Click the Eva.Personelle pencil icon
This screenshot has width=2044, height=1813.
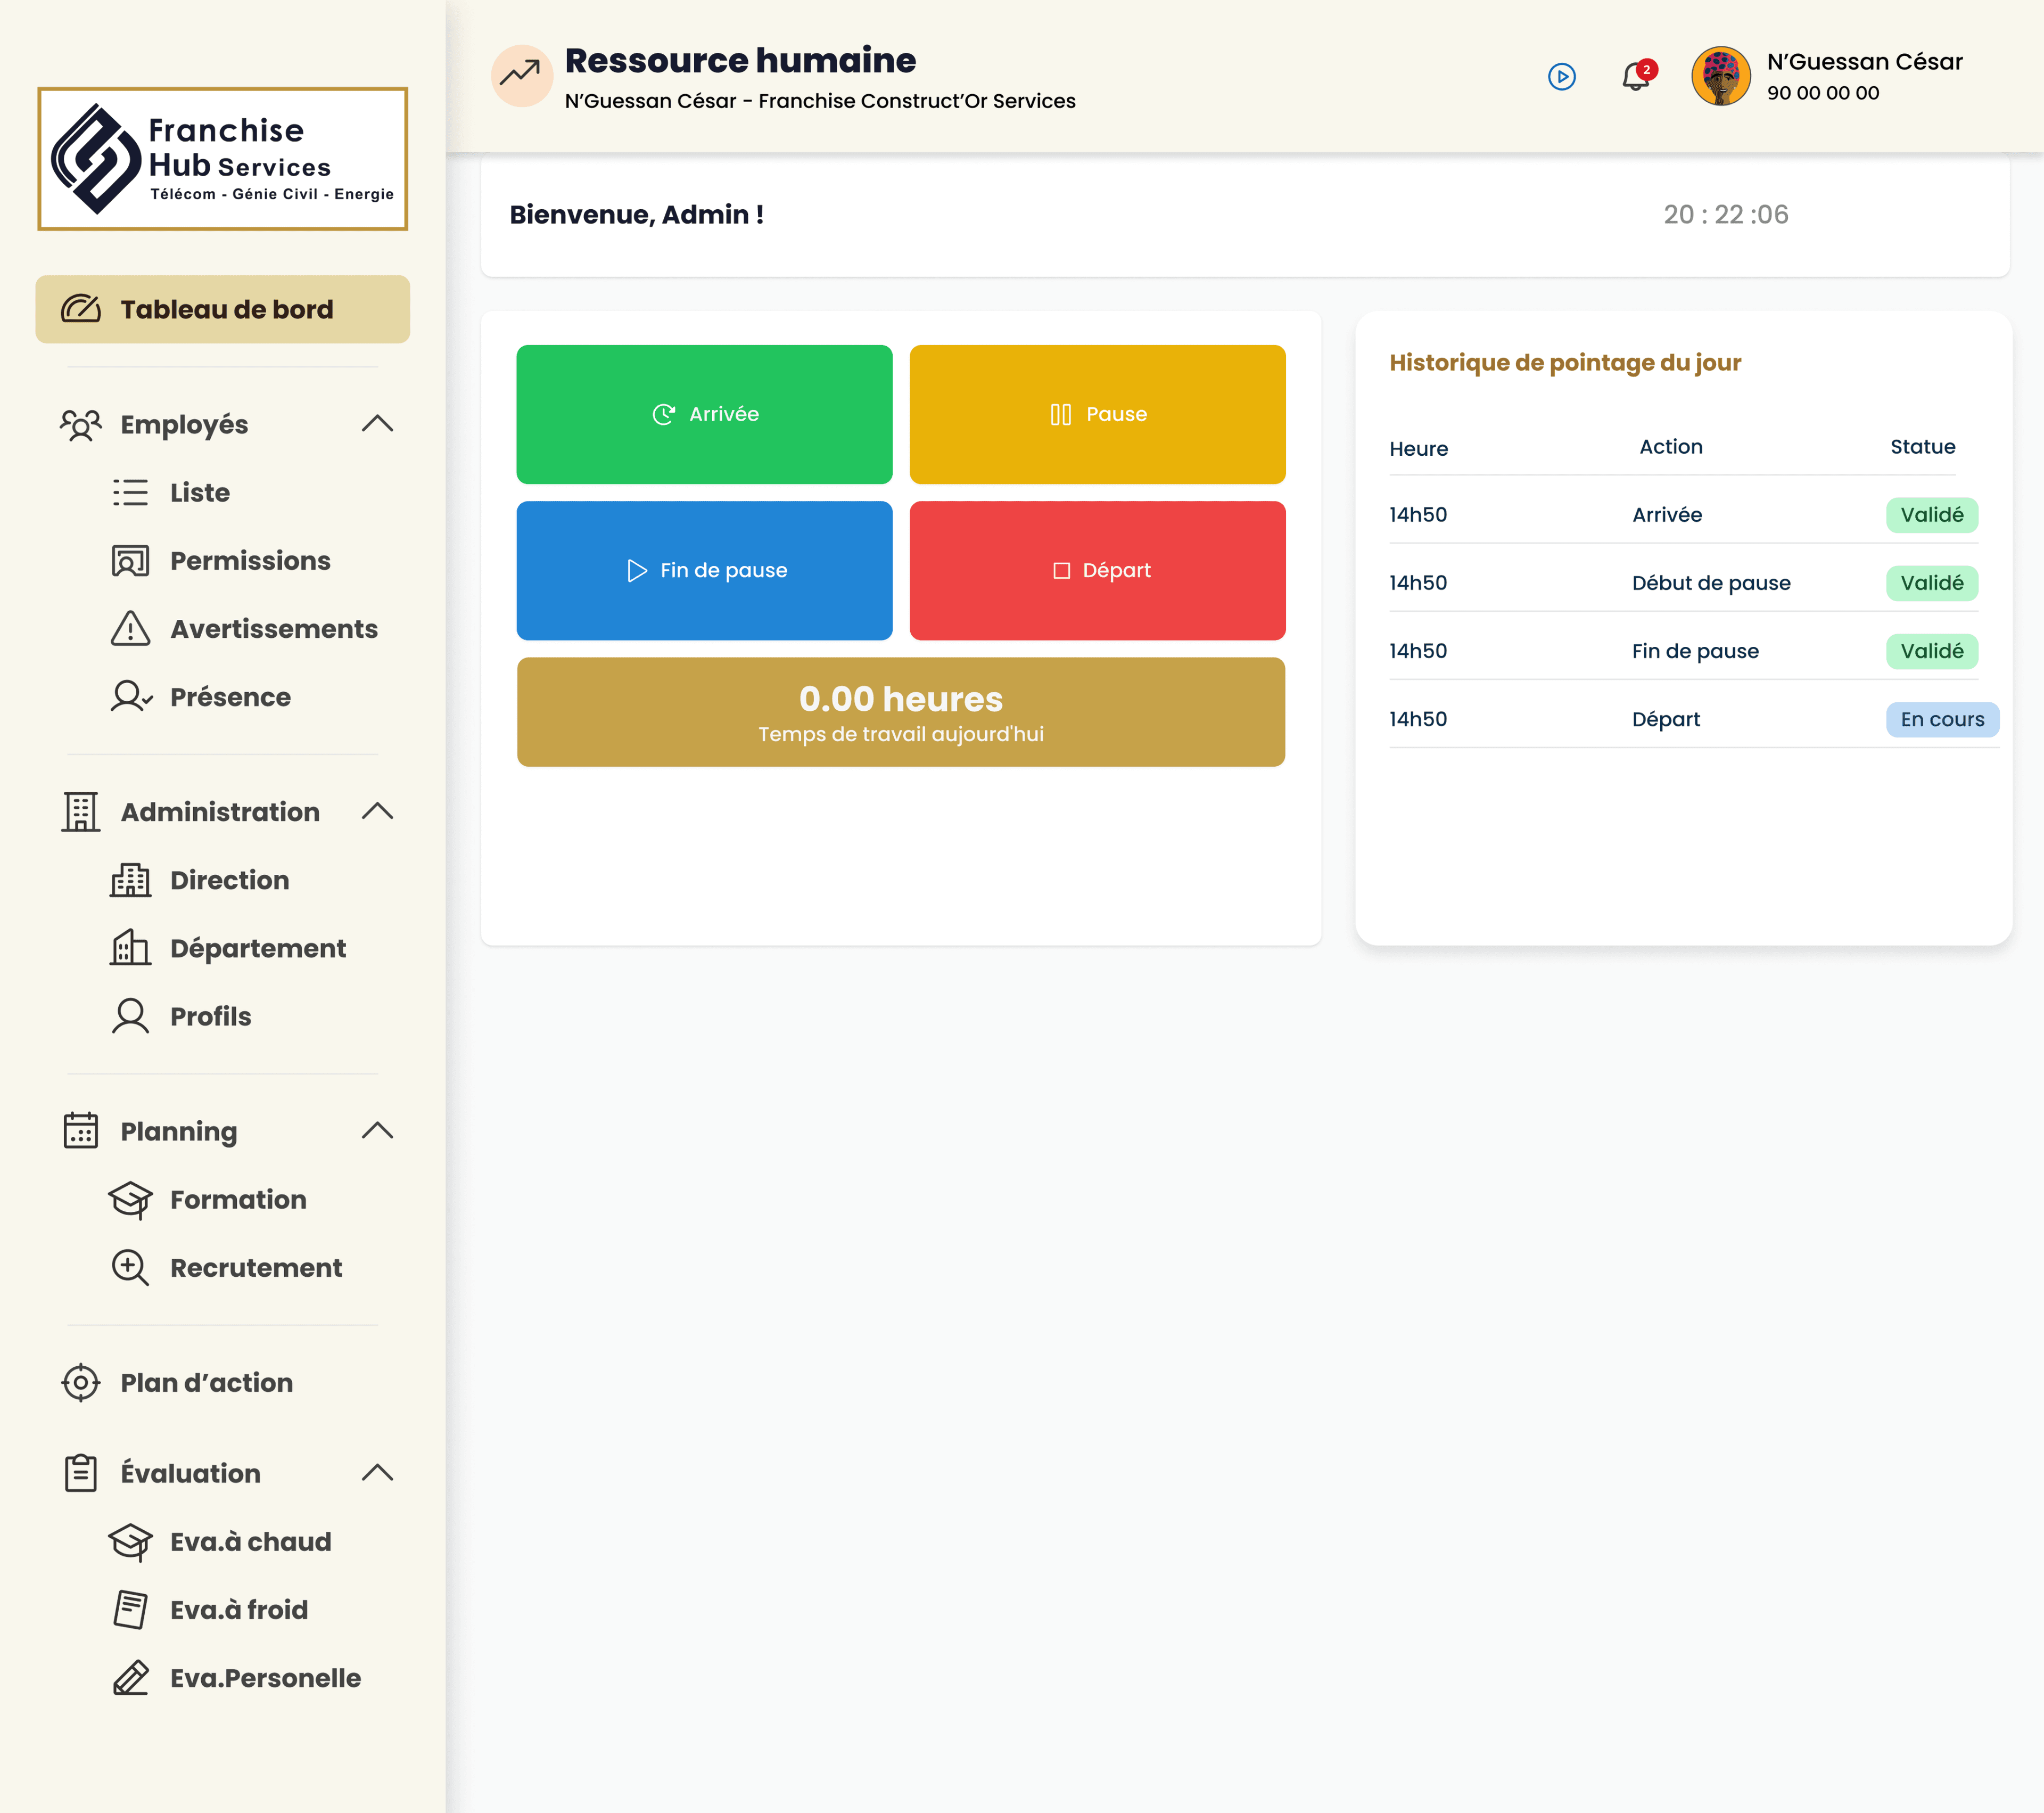coord(130,1678)
